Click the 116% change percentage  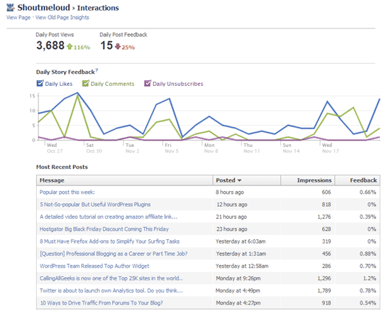pyautogui.click(x=82, y=48)
